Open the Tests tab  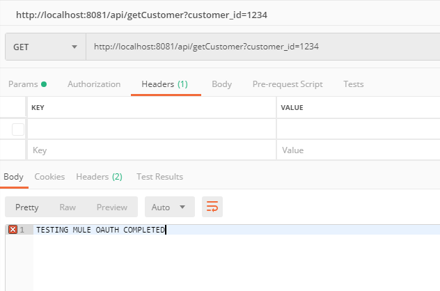tap(353, 84)
